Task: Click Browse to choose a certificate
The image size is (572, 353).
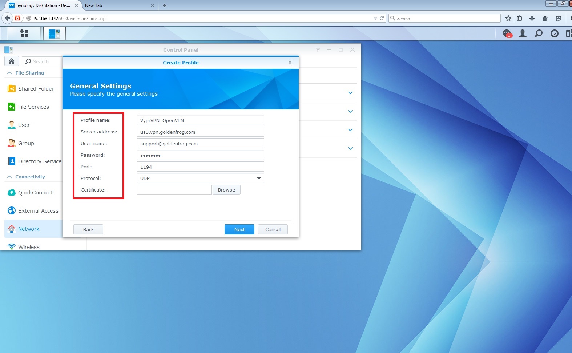Action: click(226, 190)
